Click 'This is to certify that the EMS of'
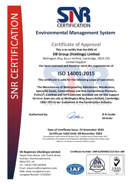This screenshot has height=184, width=131. click(76, 50)
